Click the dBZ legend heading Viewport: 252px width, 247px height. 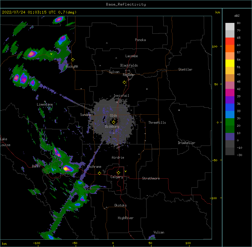pyautogui.click(x=237, y=16)
